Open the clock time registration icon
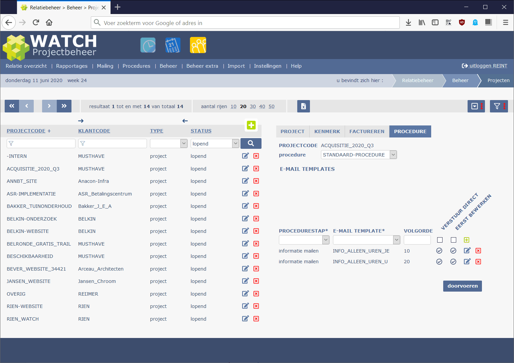 [x=148, y=45]
